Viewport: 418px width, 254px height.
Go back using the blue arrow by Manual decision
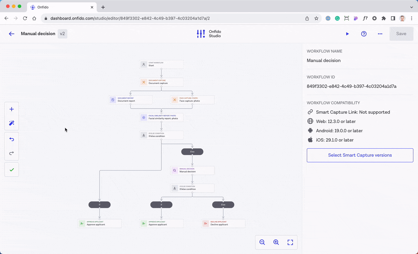[x=12, y=34]
